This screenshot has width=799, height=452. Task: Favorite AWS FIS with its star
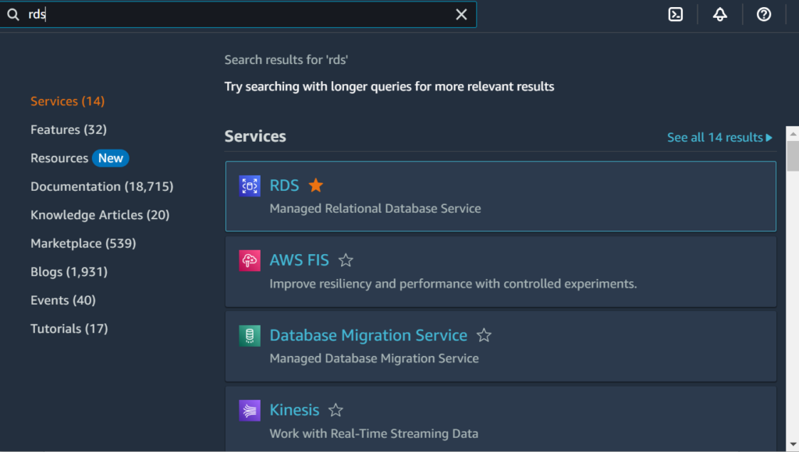click(346, 260)
